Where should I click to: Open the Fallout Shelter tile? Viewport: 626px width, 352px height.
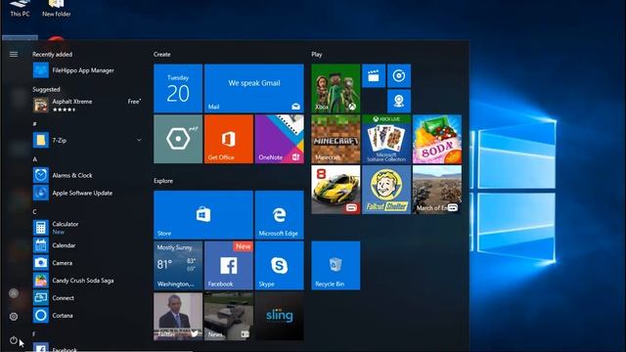click(386, 190)
